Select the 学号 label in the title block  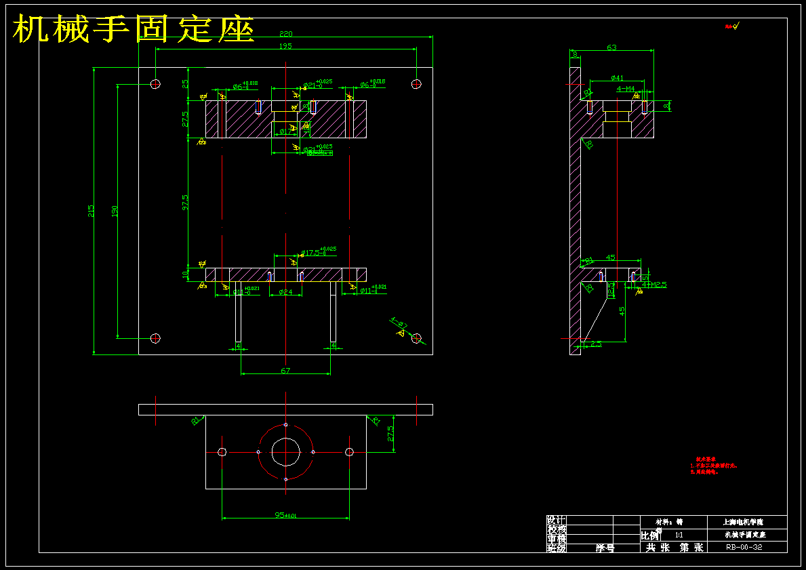[605, 548]
